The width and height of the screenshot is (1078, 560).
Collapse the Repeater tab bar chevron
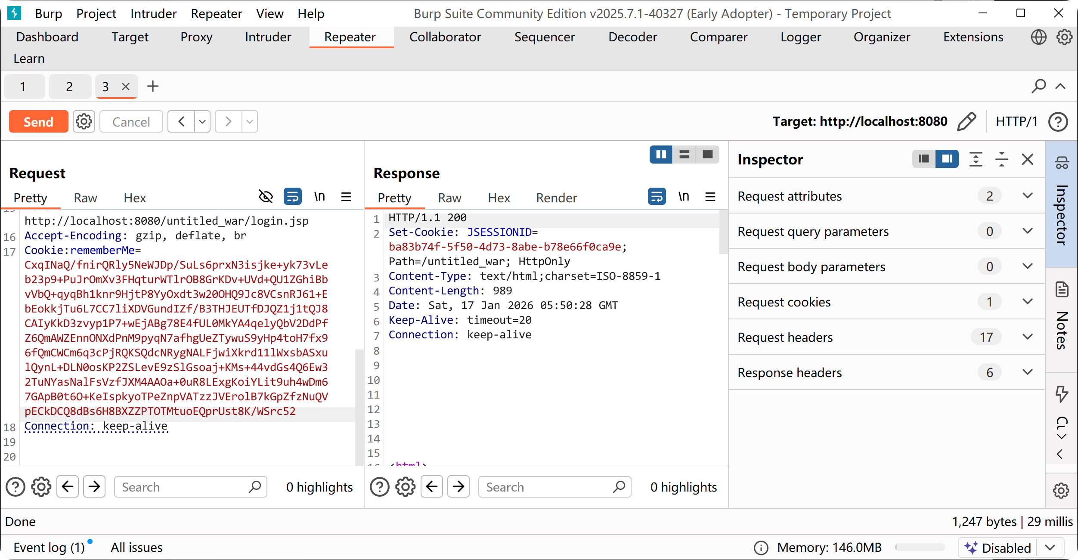coord(1061,86)
